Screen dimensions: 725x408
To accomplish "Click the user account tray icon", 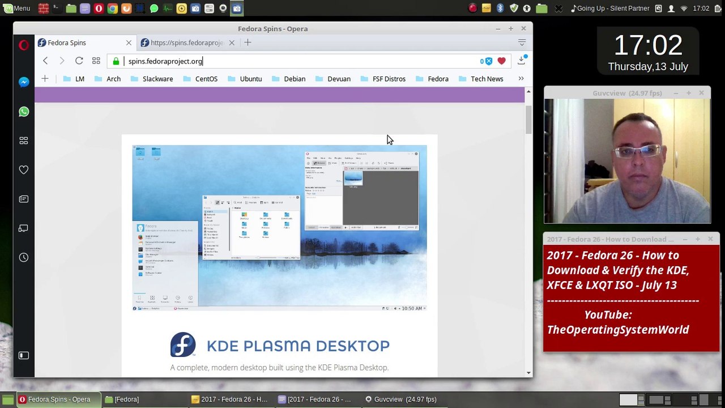I will [x=671, y=8].
